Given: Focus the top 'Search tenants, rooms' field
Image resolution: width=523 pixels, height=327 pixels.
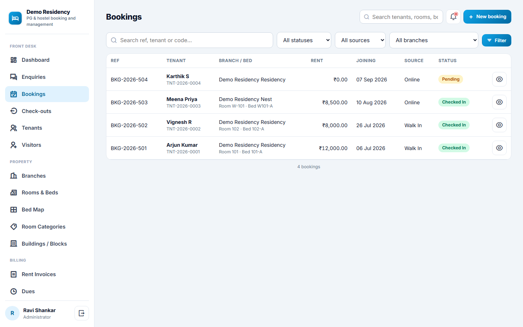Looking at the screenshot, I should coord(401,17).
